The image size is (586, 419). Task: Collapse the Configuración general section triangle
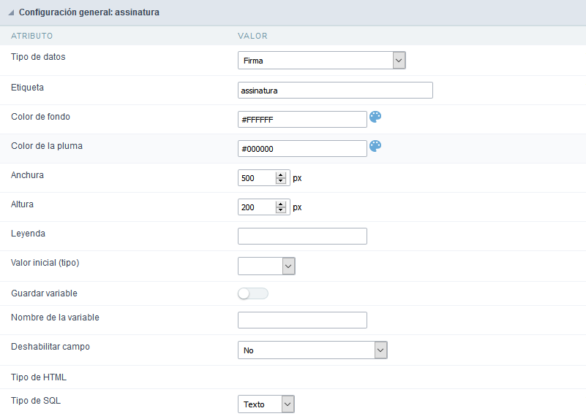11,13
